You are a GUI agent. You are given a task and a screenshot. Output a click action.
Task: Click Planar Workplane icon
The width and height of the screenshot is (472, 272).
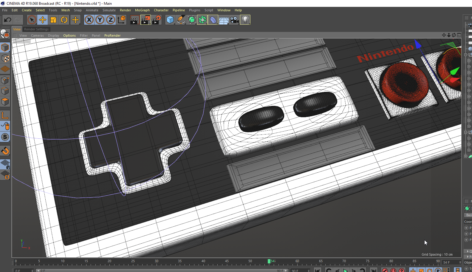5,175
